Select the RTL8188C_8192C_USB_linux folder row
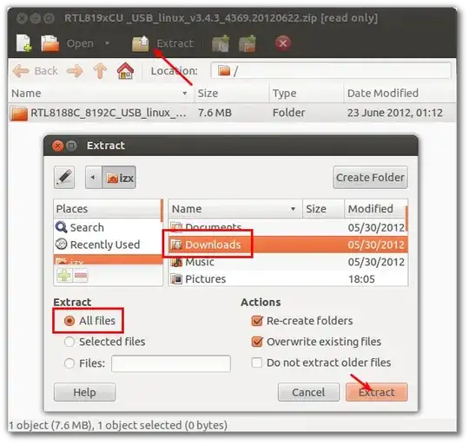Image resolution: width=469 pixels, height=444 pixels. click(x=232, y=113)
